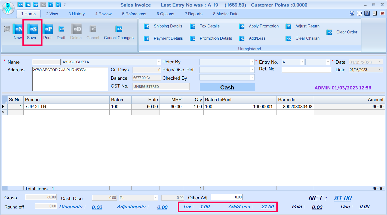Viewport: 387px width, 215px height.
Task: Click Clear Challan
Action: tap(303, 38)
